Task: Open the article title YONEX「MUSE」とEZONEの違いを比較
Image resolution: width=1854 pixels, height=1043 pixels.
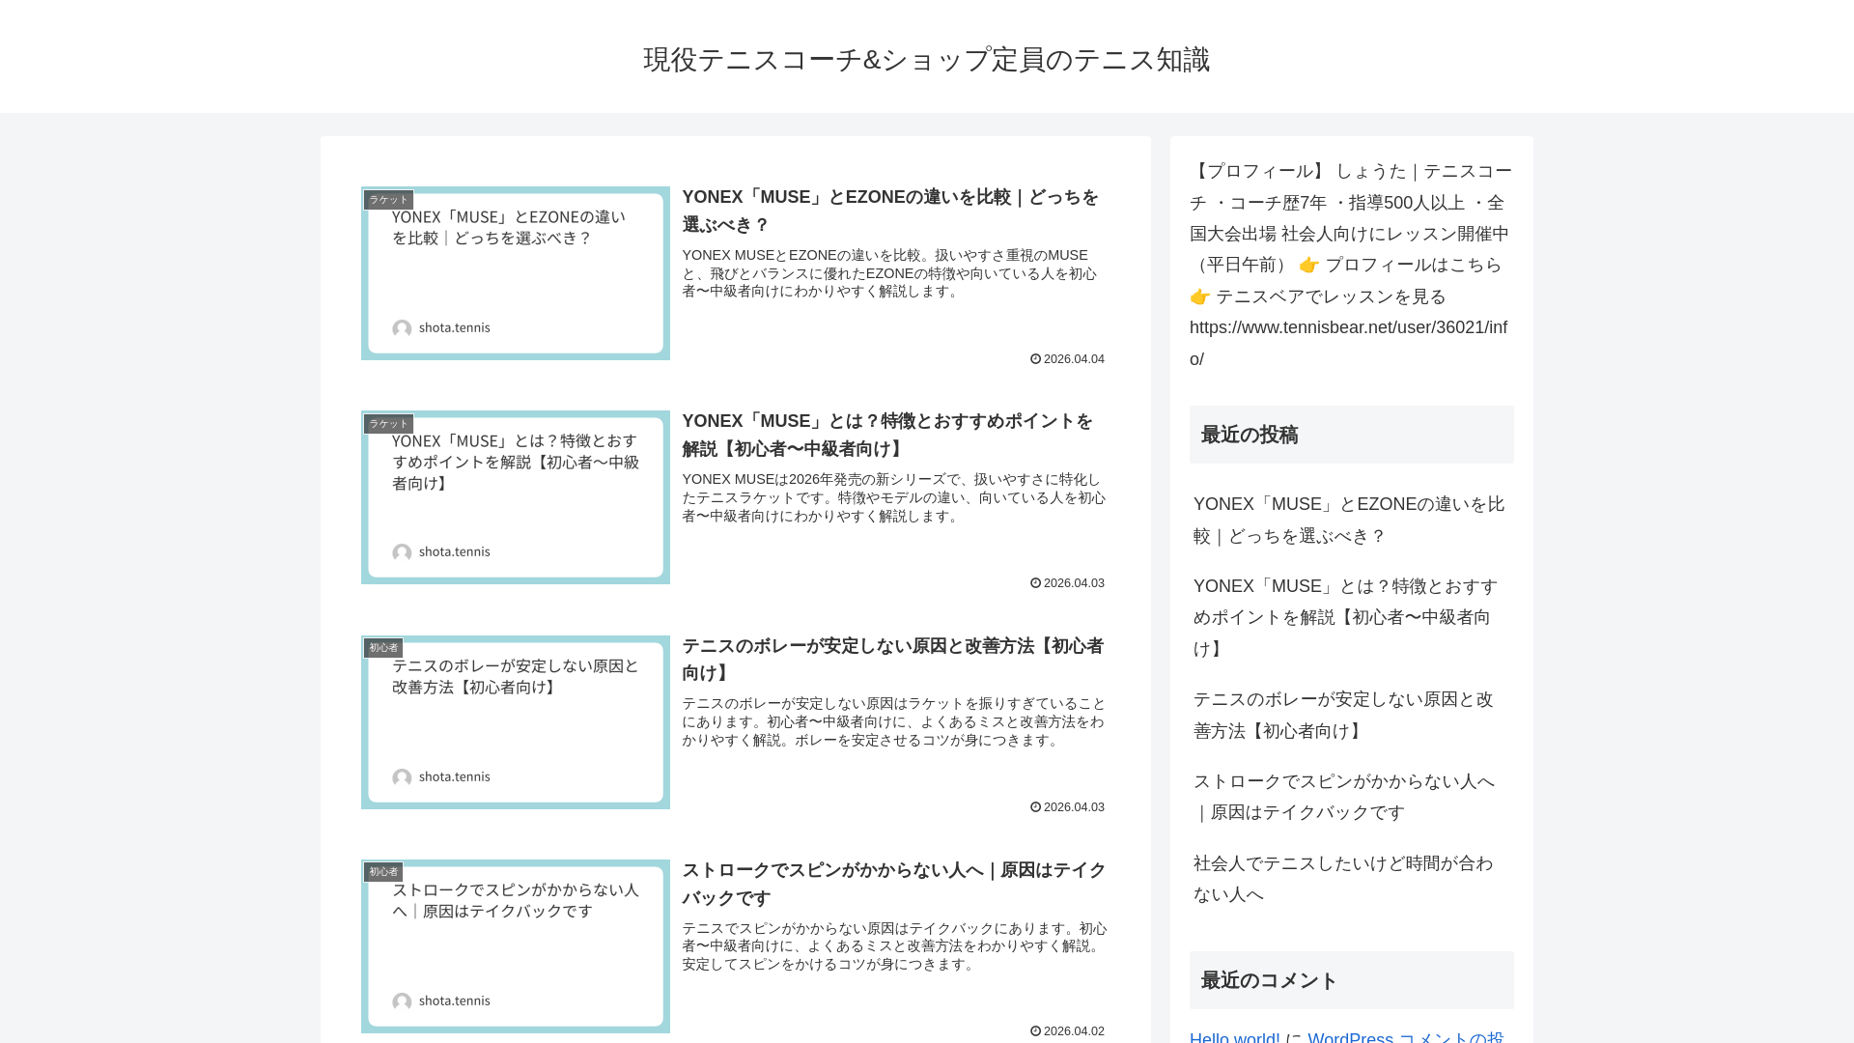Action: pyautogui.click(x=890, y=211)
